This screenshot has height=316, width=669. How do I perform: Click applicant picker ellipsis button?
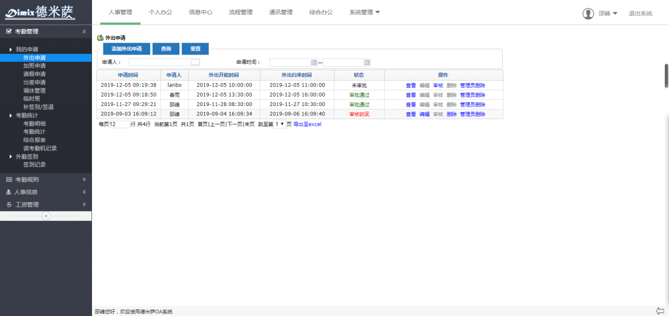tap(195, 62)
